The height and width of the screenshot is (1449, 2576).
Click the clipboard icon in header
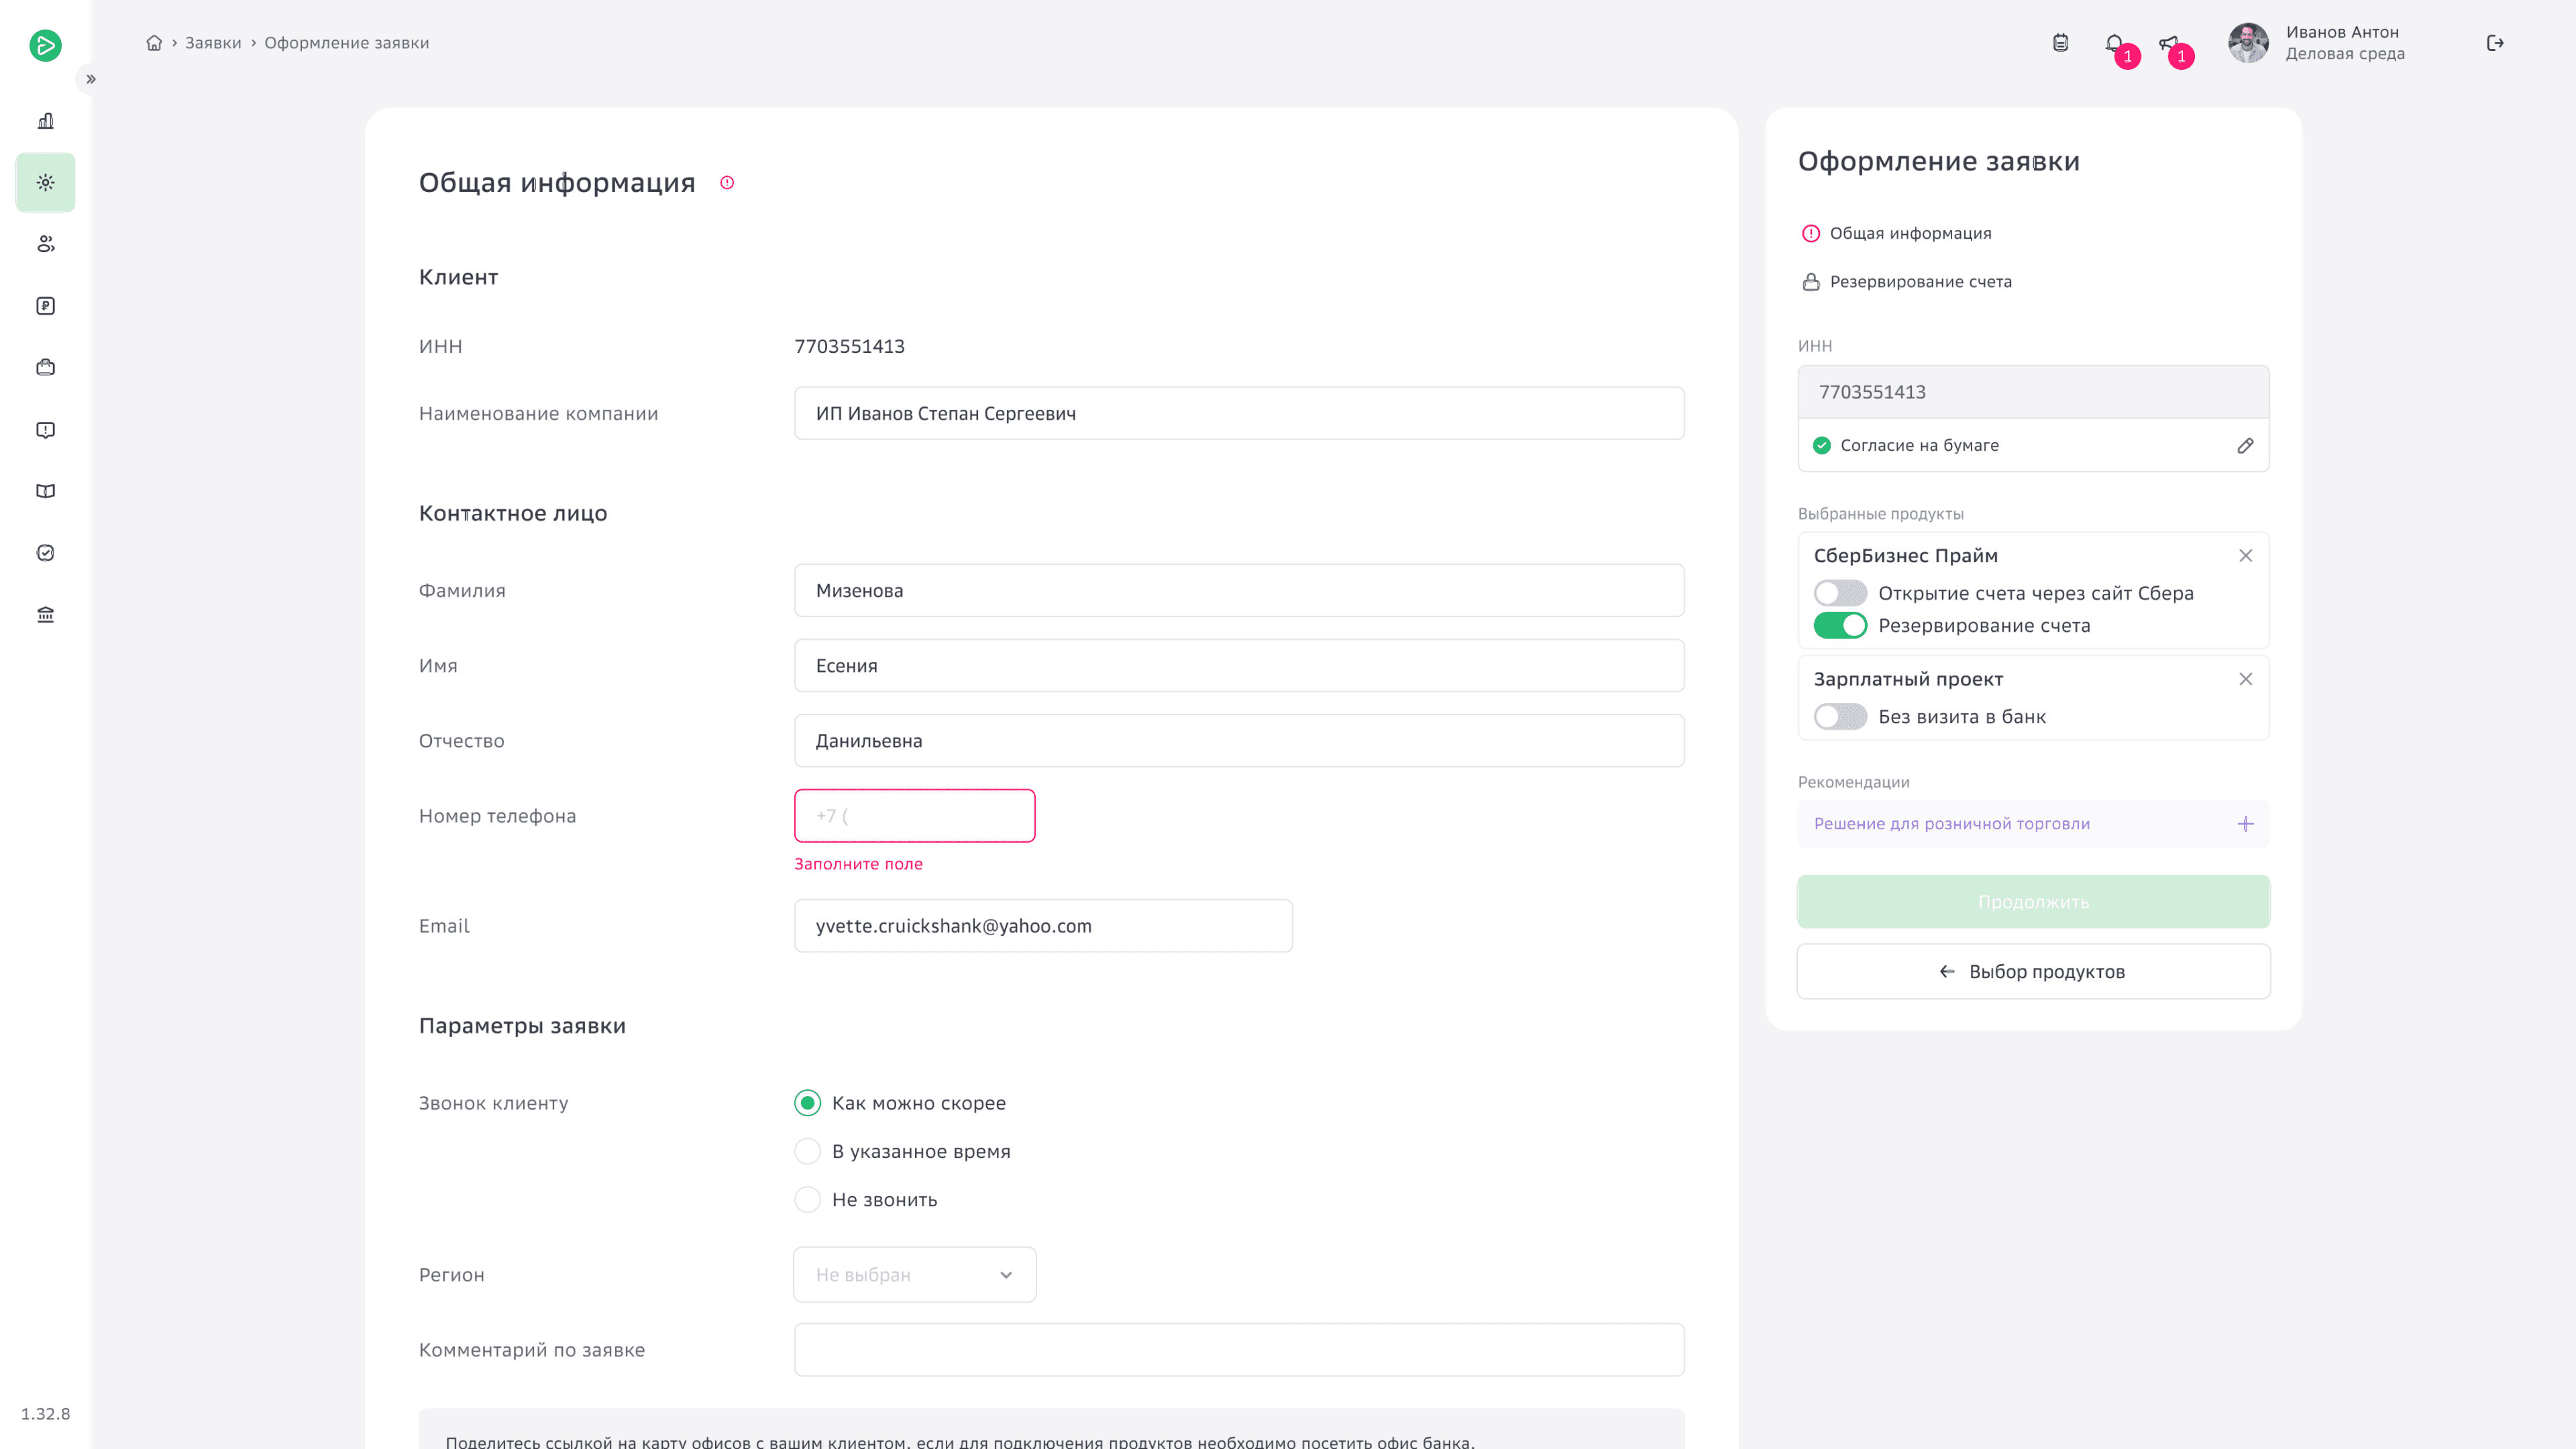[2060, 43]
